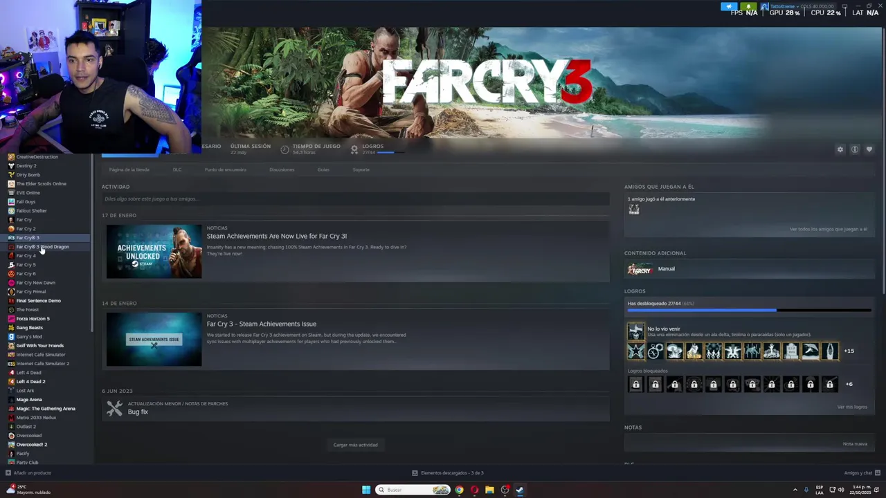This screenshot has height=498, width=886.
Task: Click the patch notes wrench icon
Action: [x=114, y=409]
